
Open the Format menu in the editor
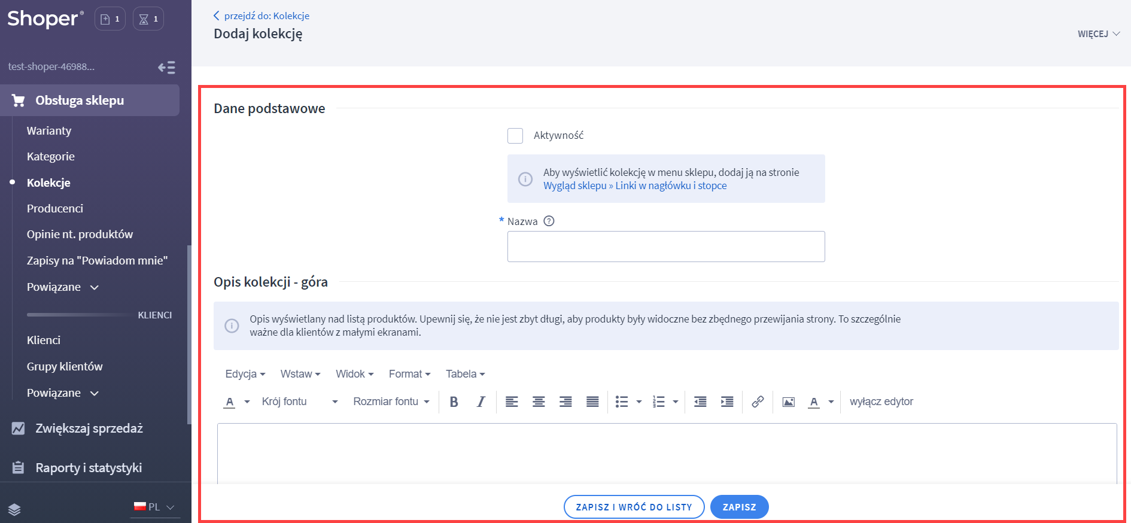coord(409,374)
